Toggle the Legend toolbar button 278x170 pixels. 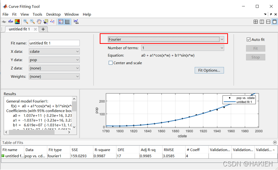point(61,22)
